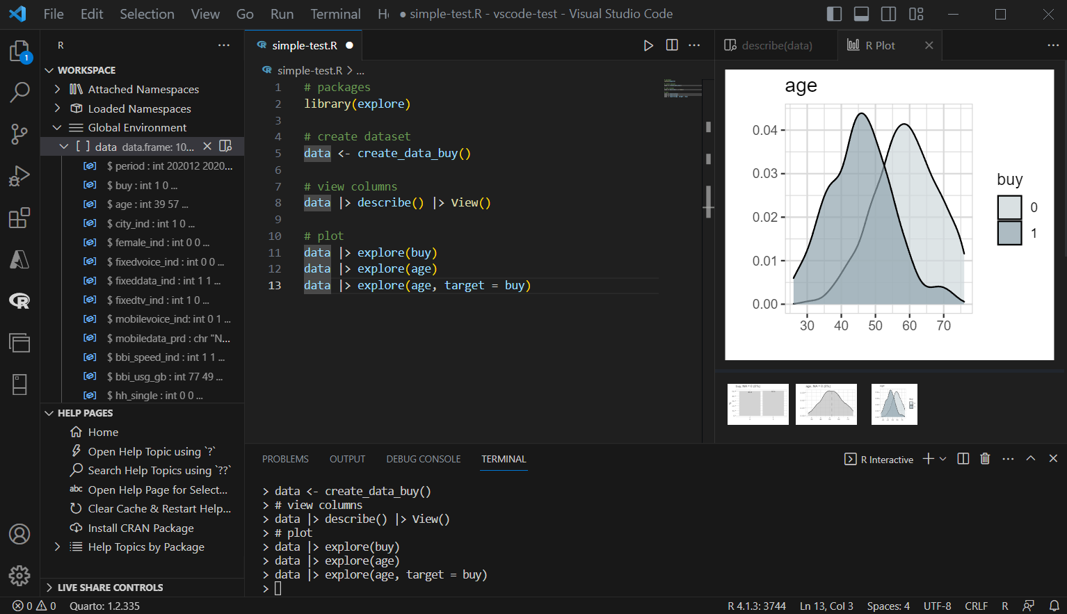Open the Source Control view
The width and height of the screenshot is (1067, 614).
19,134
